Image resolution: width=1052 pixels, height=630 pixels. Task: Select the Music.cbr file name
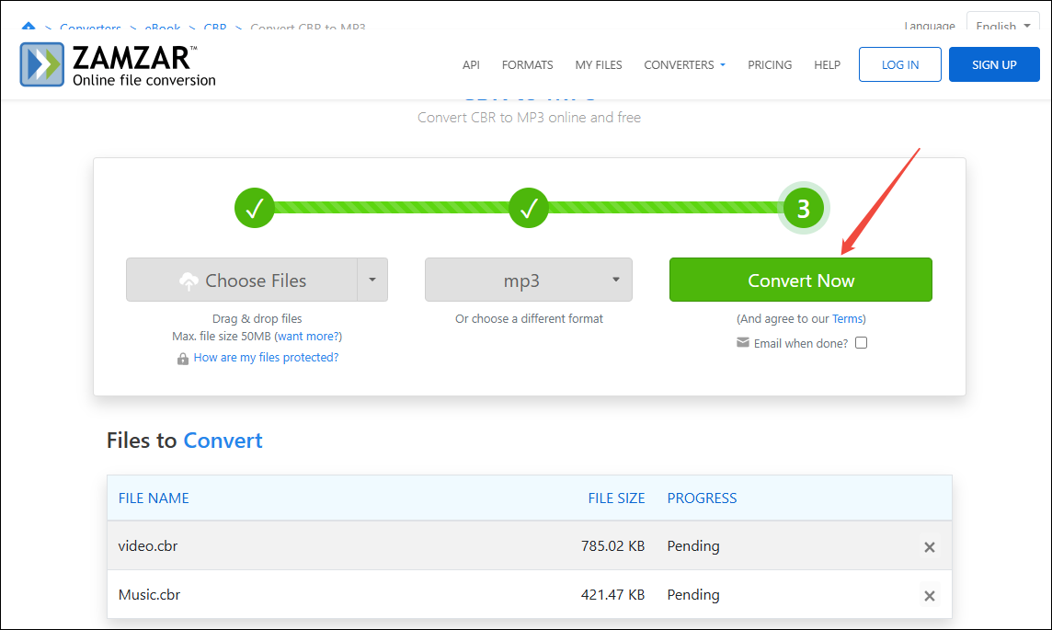click(x=149, y=595)
